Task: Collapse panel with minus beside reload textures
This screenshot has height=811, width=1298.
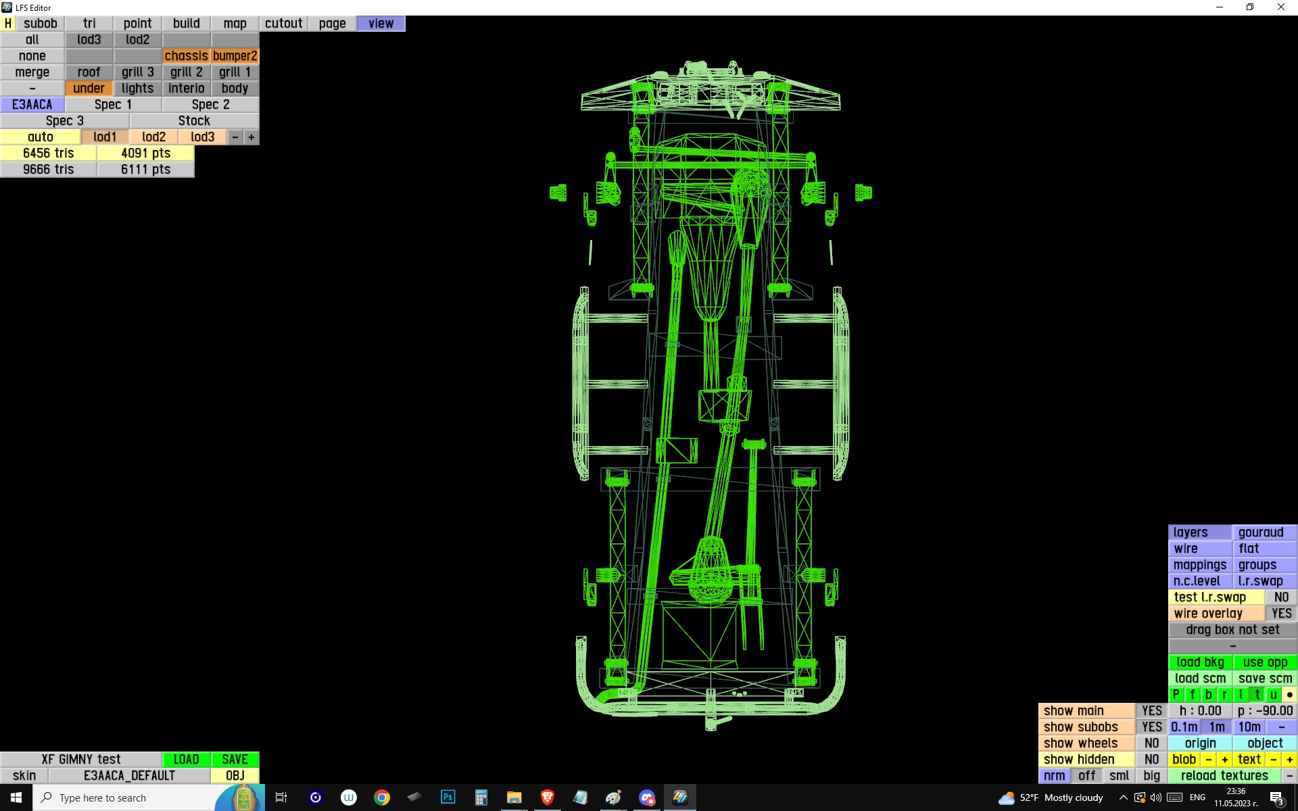Action: coord(1289,776)
